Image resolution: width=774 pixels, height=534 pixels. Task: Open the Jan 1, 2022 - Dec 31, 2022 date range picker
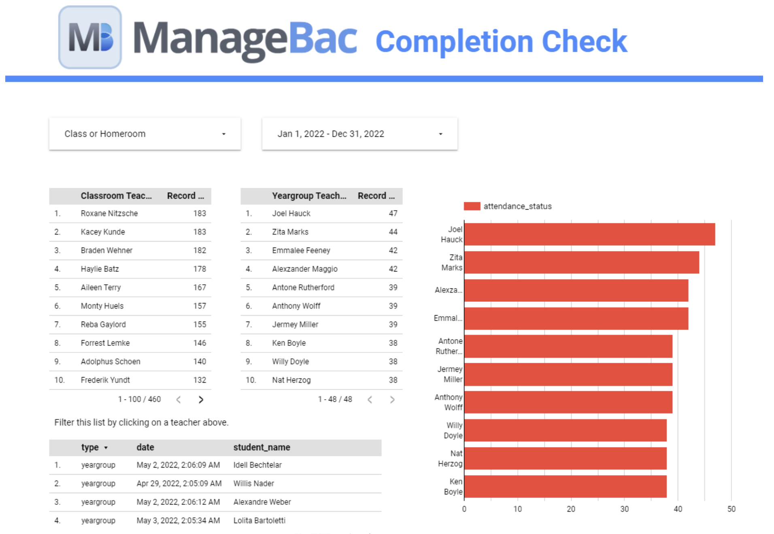coord(359,134)
